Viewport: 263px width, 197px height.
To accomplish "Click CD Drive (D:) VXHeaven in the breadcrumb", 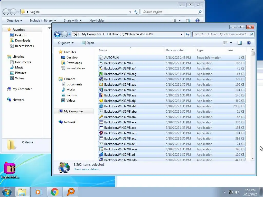I will [x=130, y=34].
